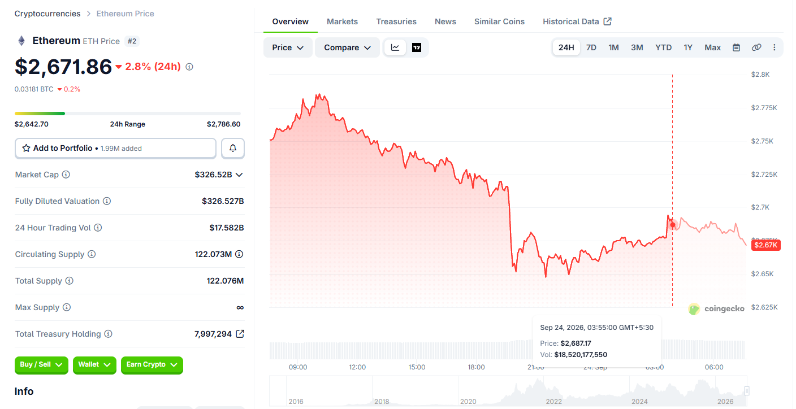The width and height of the screenshot is (796, 409).
Task: Click the CoinGecko gecko logo on chart
Action: [694, 308]
